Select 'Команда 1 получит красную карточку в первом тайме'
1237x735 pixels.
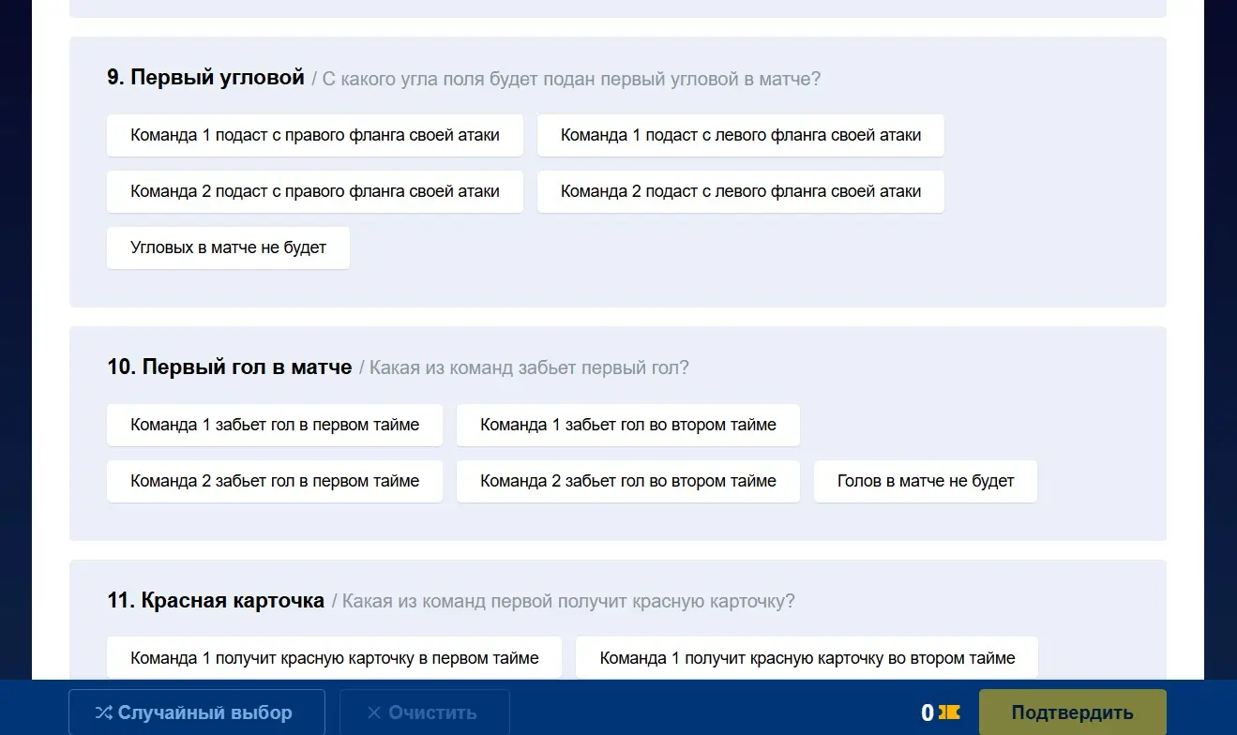(x=334, y=658)
